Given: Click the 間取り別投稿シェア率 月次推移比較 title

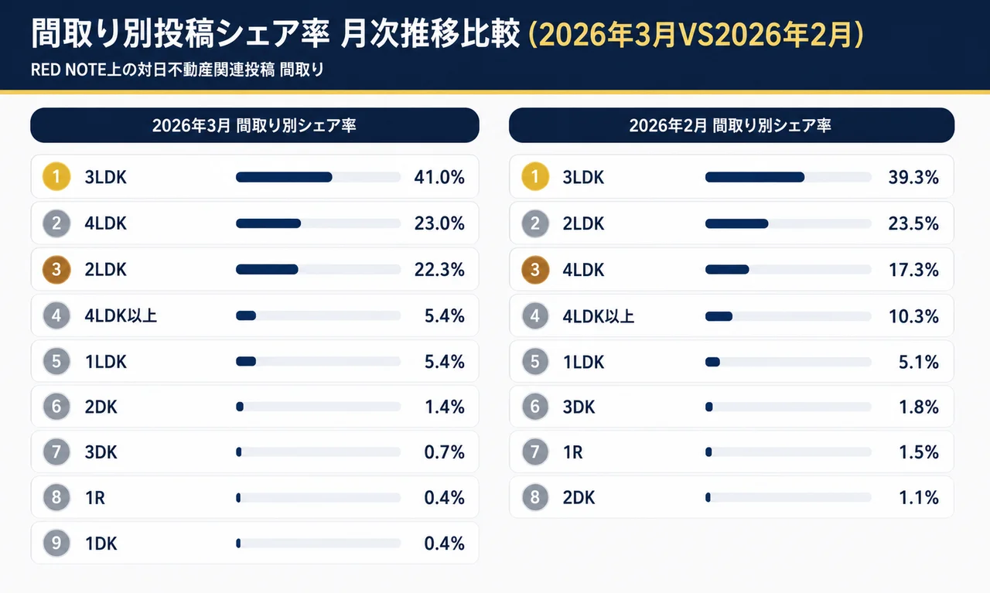Looking at the screenshot, I should pos(275,35).
